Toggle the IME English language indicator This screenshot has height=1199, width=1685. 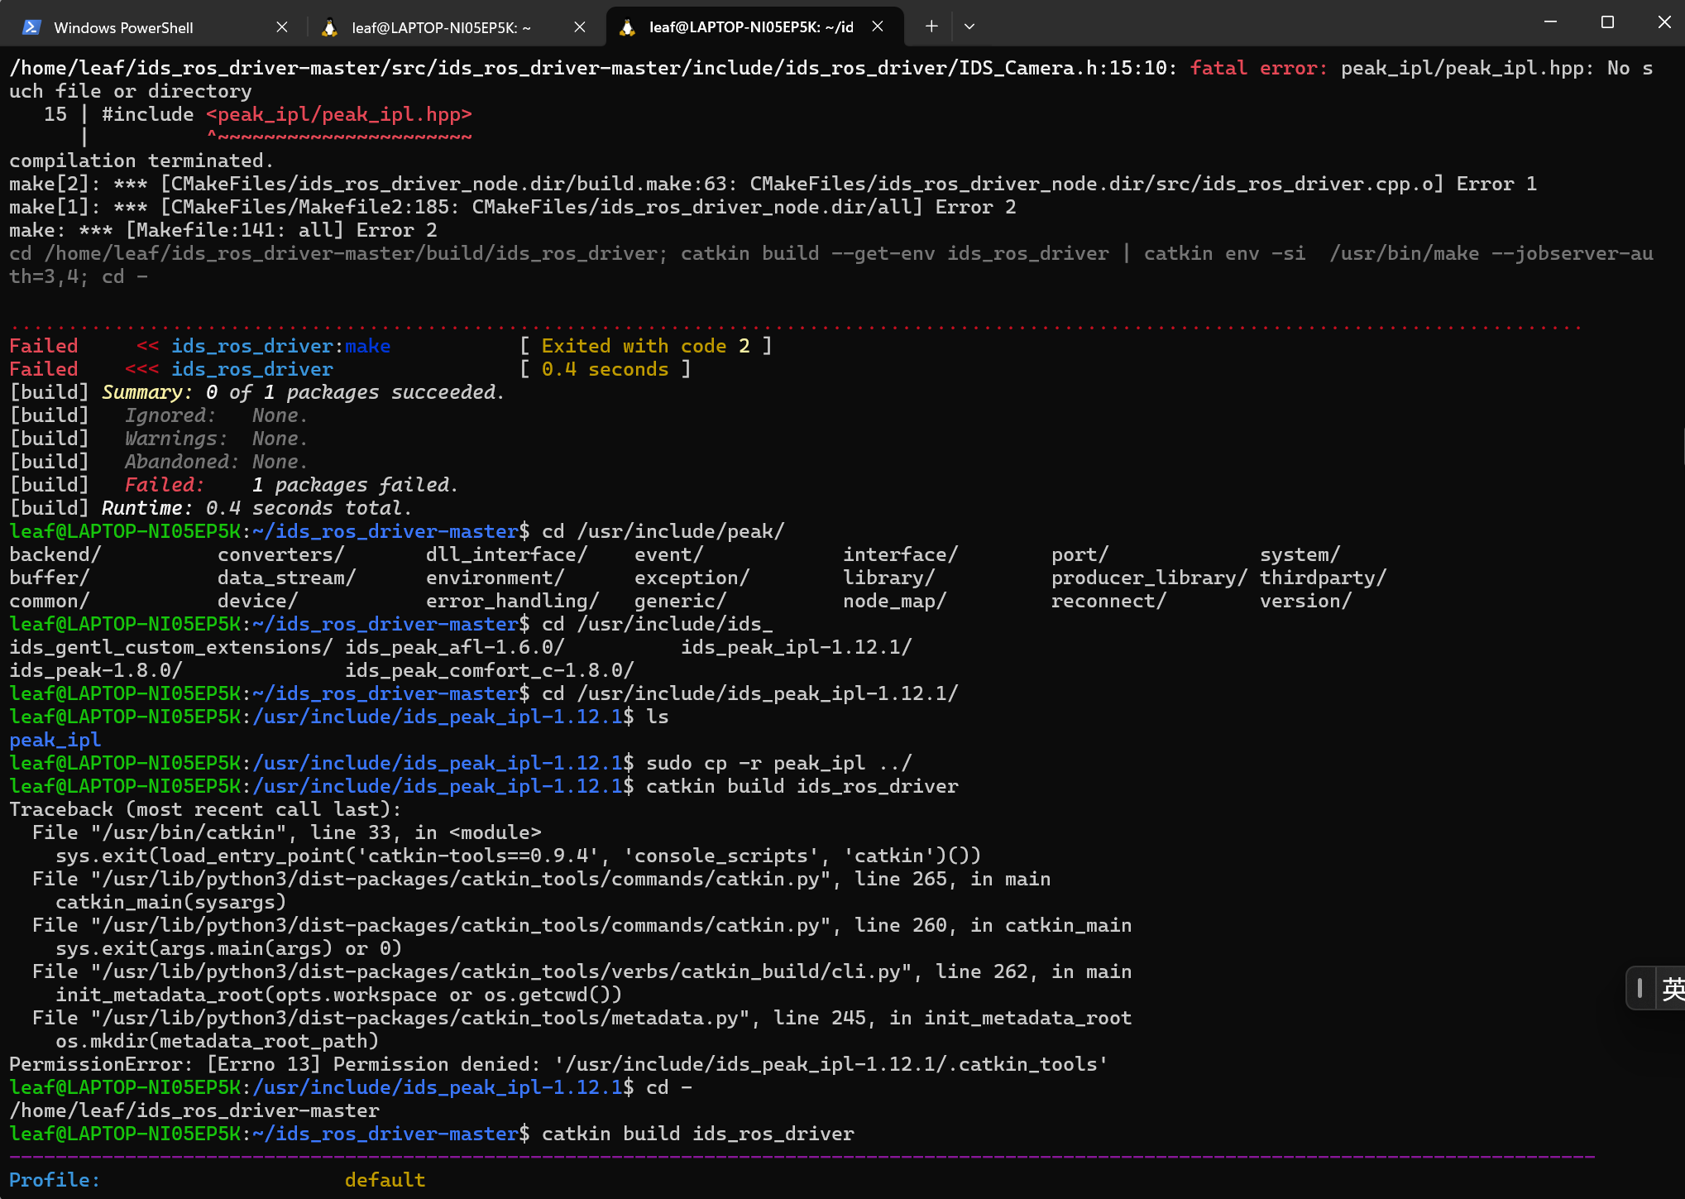click(x=1672, y=988)
